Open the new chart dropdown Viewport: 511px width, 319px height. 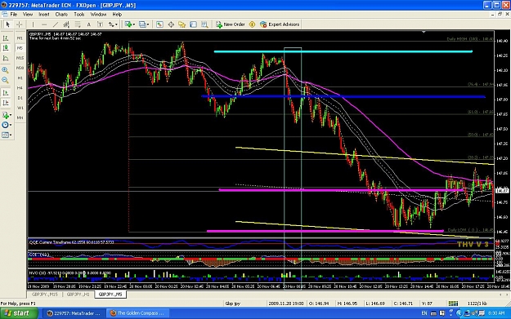[130, 24]
